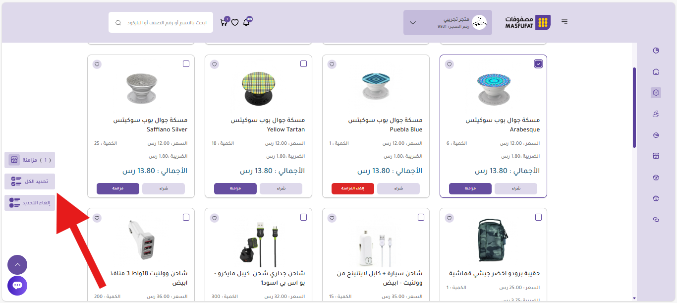Open the live chat bubble icon
677x303 pixels.
(17, 286)
